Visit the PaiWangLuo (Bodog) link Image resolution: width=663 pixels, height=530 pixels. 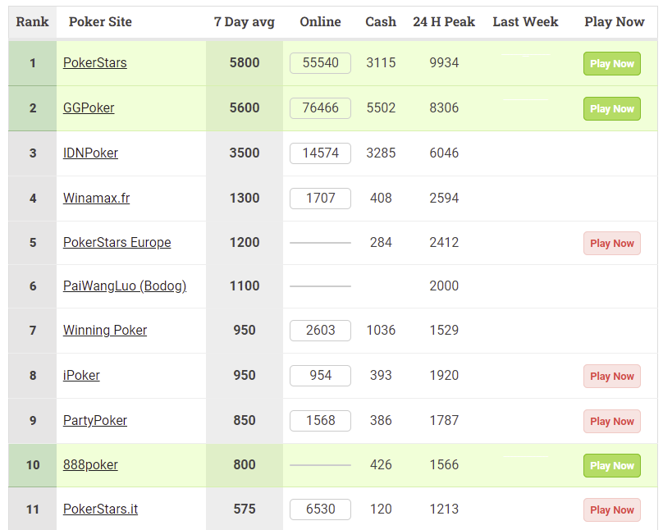point(125,286)
